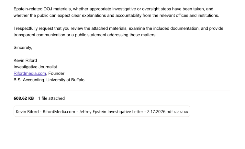The height and width of the screenshot is (149, 245).
Task: Click the "Sincerely," closing line
Action: [23, 48]
